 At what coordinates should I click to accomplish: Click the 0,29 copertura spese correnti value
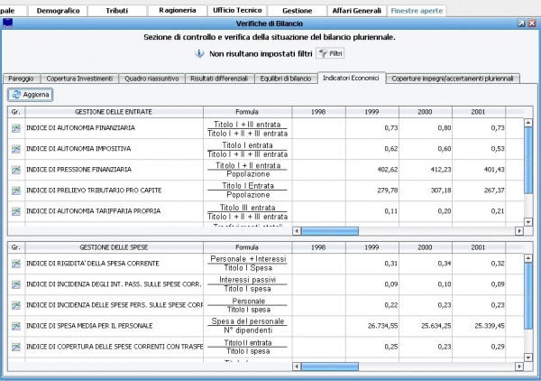498,347
